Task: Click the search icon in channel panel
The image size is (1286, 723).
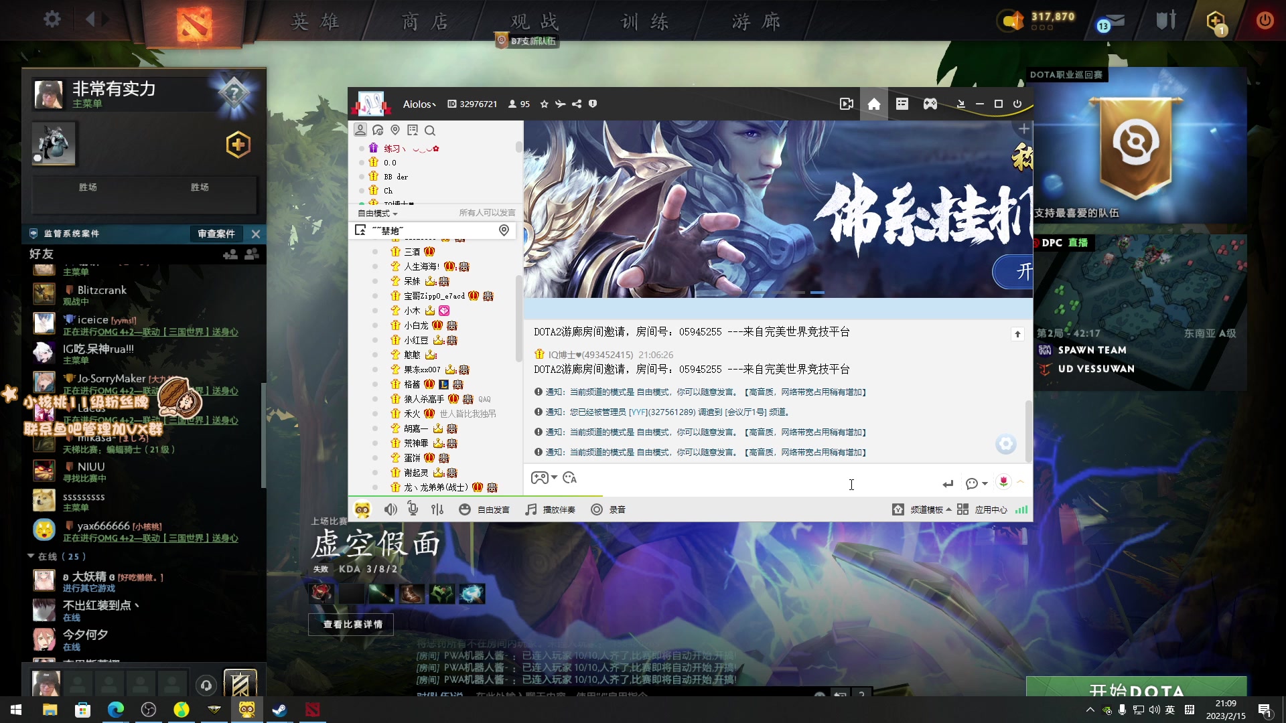Action: click(x=430, y=131)
